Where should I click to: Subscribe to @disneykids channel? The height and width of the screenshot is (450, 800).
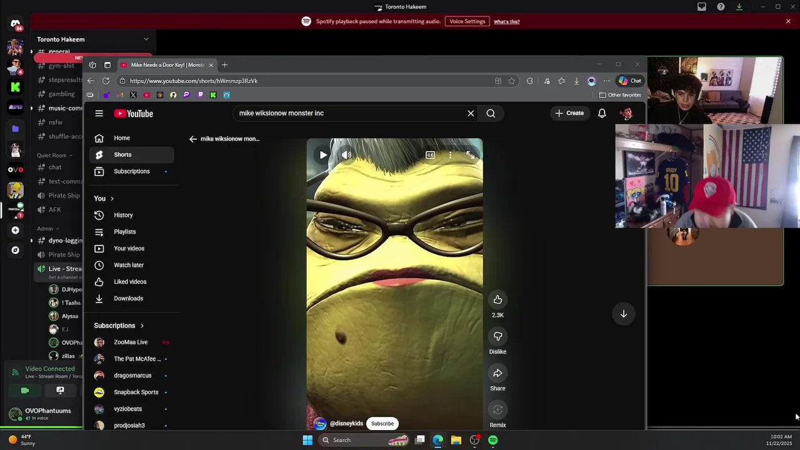tap(382, 423)
